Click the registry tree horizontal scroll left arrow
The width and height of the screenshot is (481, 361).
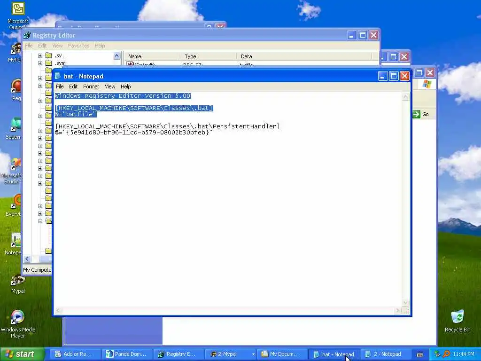(x=27, y=259)
